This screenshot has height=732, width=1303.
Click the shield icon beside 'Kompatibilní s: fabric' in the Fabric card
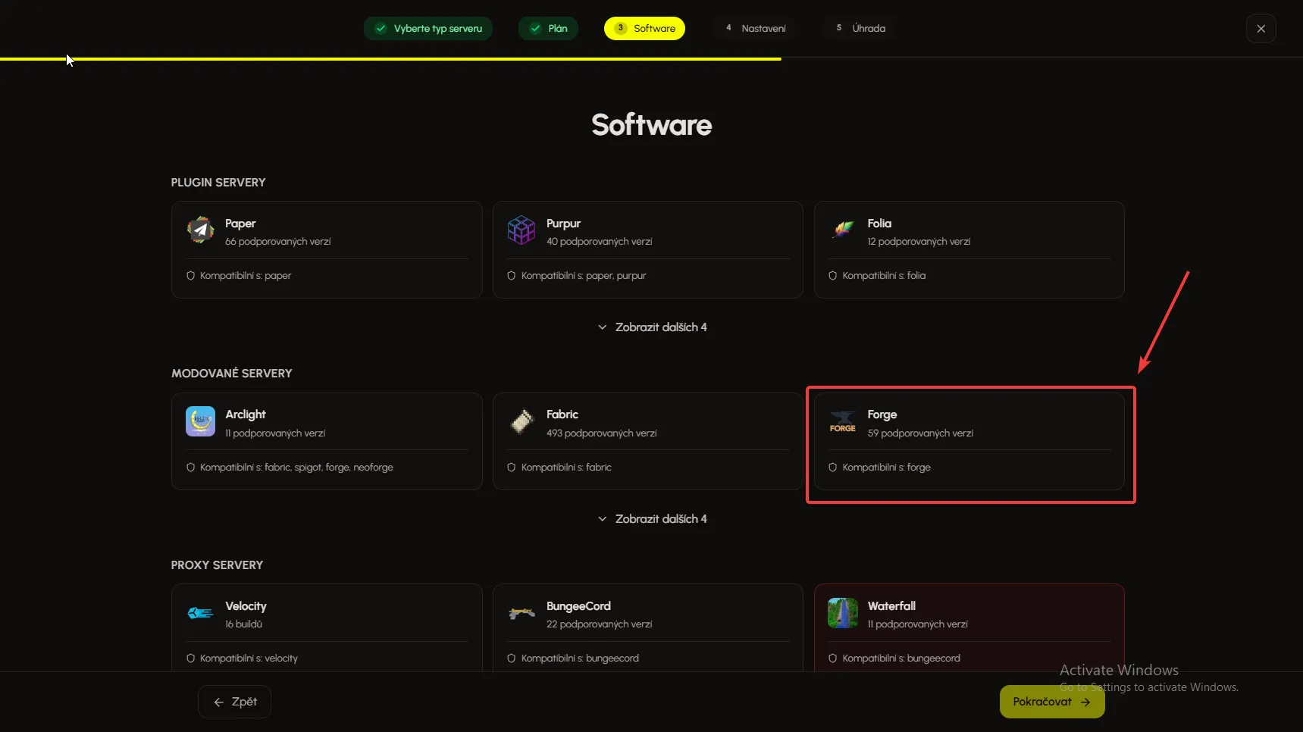512,468
